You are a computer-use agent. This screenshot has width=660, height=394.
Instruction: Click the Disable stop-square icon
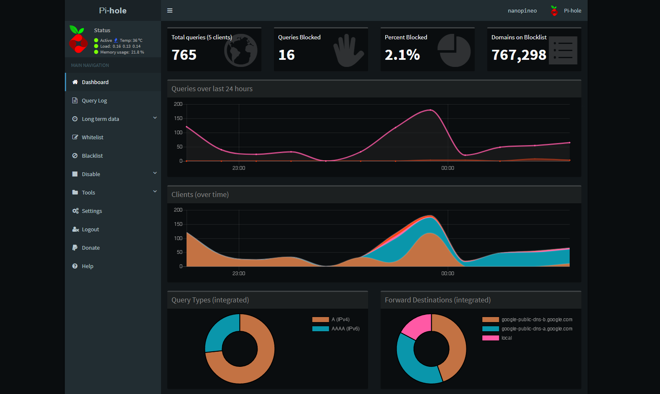pos(75,174)
